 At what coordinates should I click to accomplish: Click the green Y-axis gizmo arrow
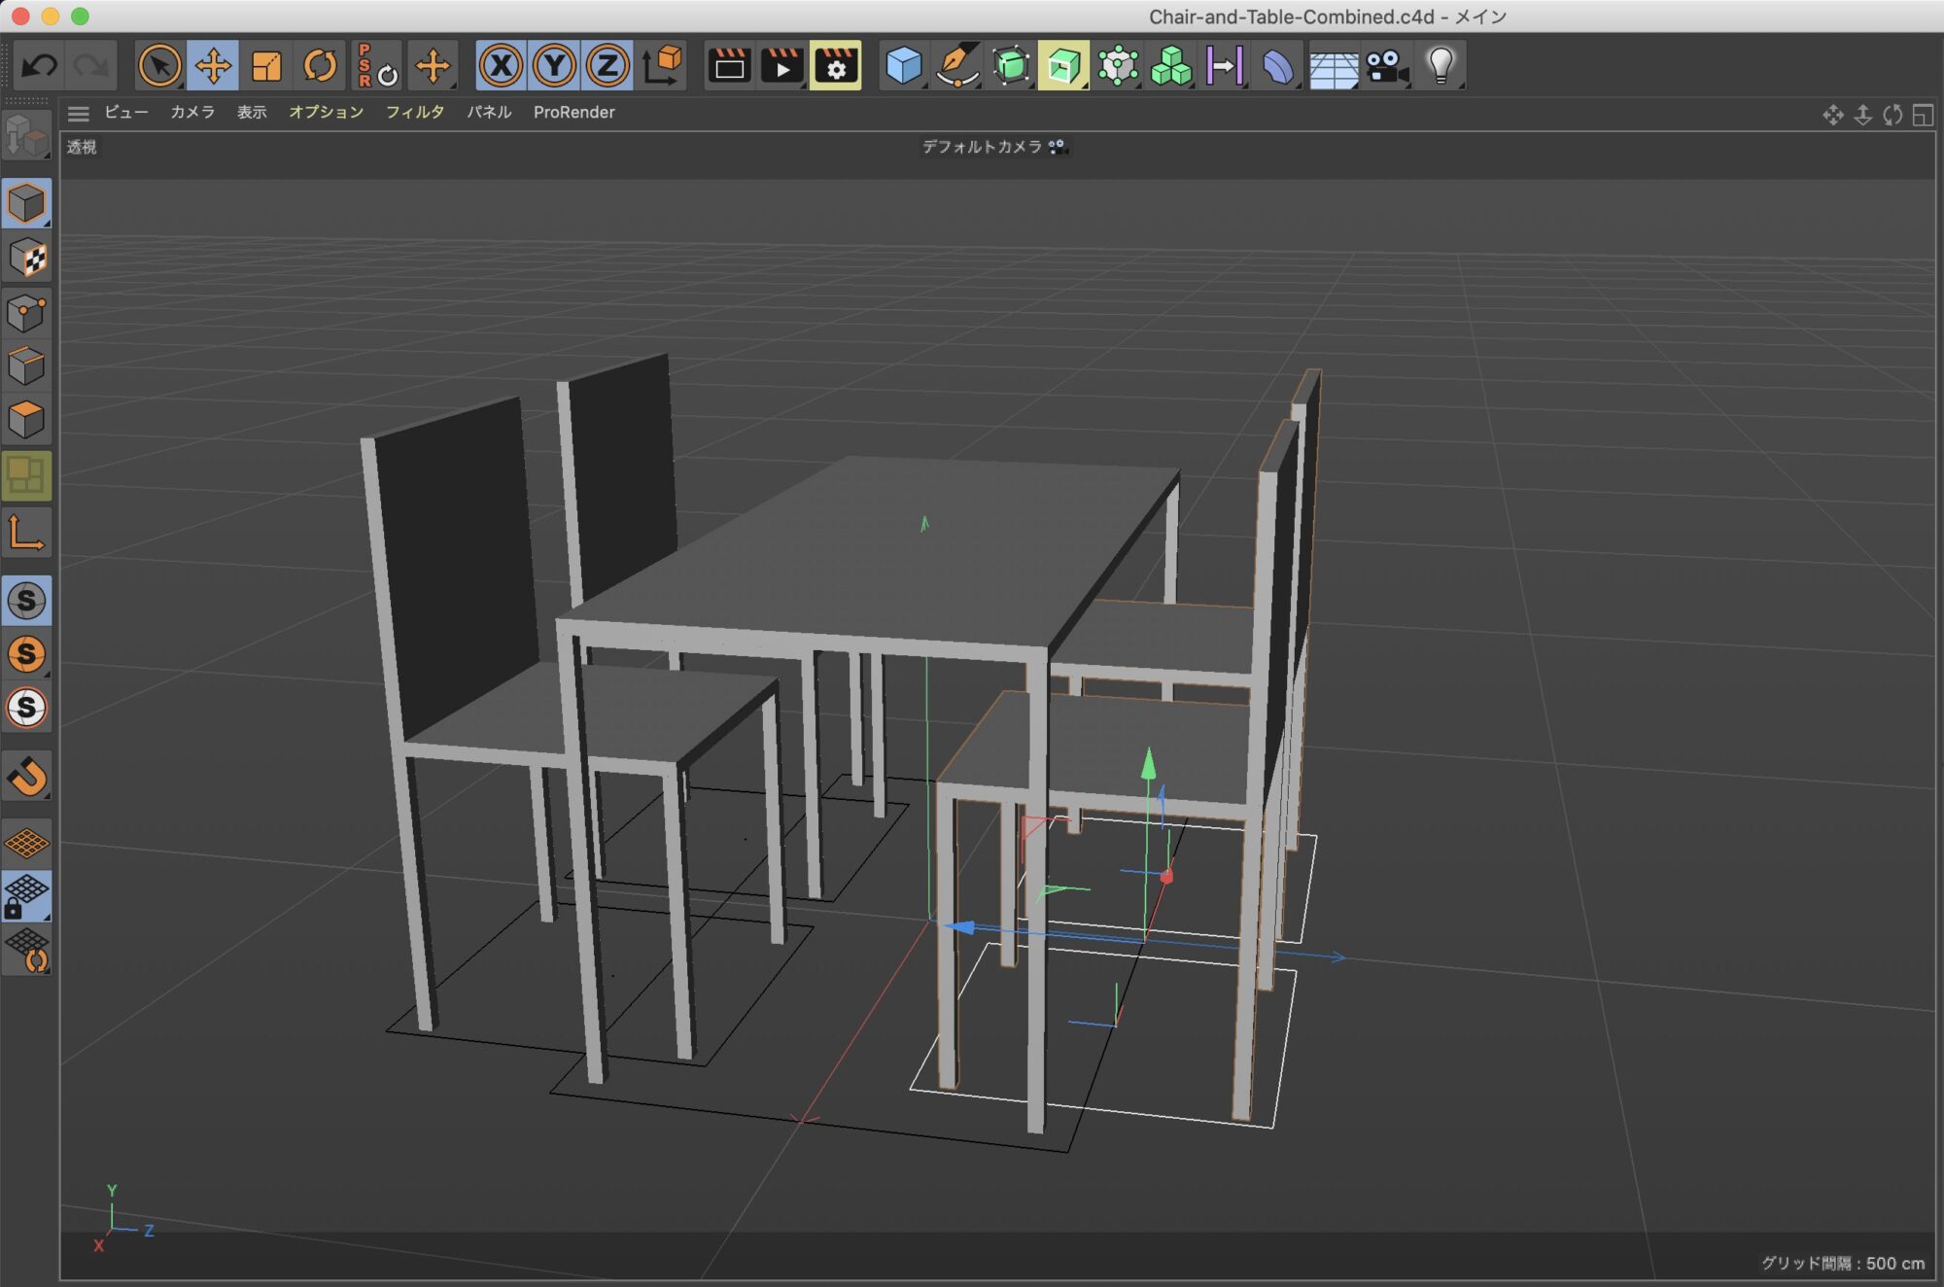(1148, 763)
